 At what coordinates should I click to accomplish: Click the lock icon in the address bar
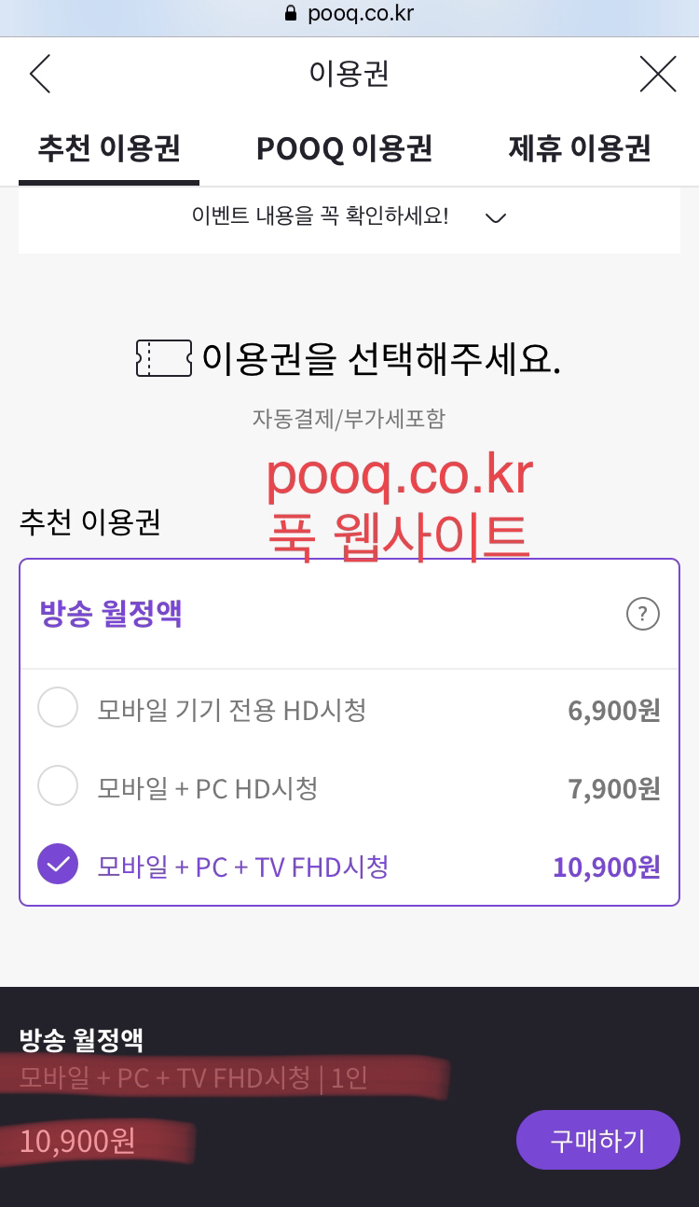290,14
